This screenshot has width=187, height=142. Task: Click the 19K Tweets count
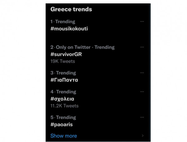tap(63, 61)
